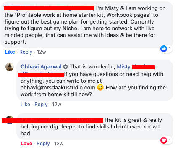Open Chhavi Agarwal's profile name link
Screen dimensions: 178x152
(41, 67)
